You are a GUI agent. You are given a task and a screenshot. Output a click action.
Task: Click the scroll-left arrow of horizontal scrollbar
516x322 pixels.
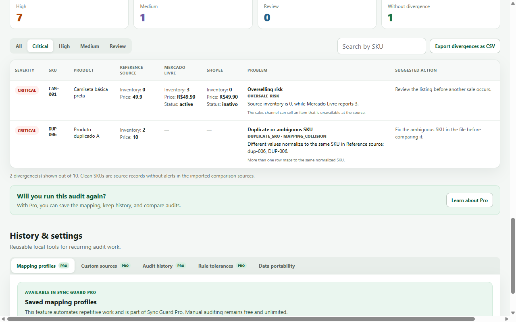click(x=3, y=319)
